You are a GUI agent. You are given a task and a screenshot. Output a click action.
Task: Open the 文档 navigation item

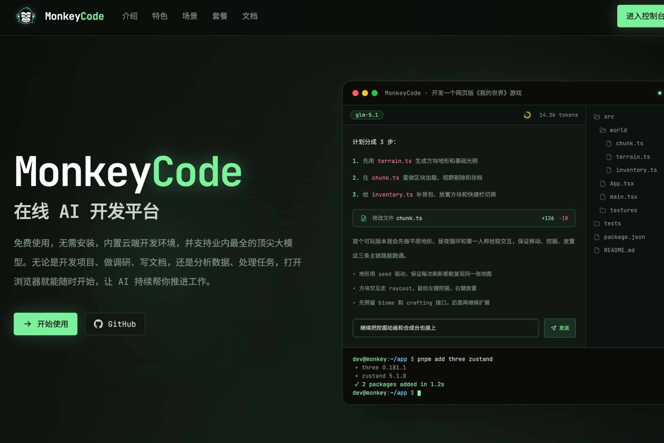(x=250, y=16)
